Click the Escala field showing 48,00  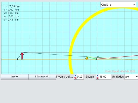pyautogui.click(x=105, y=77)
